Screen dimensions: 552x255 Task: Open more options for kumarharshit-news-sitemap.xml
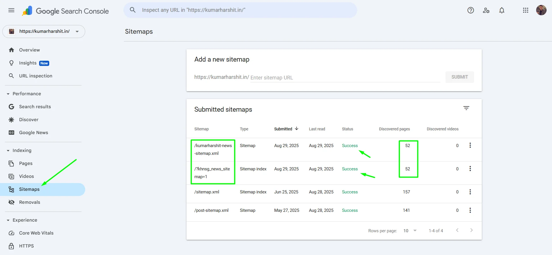470,145
